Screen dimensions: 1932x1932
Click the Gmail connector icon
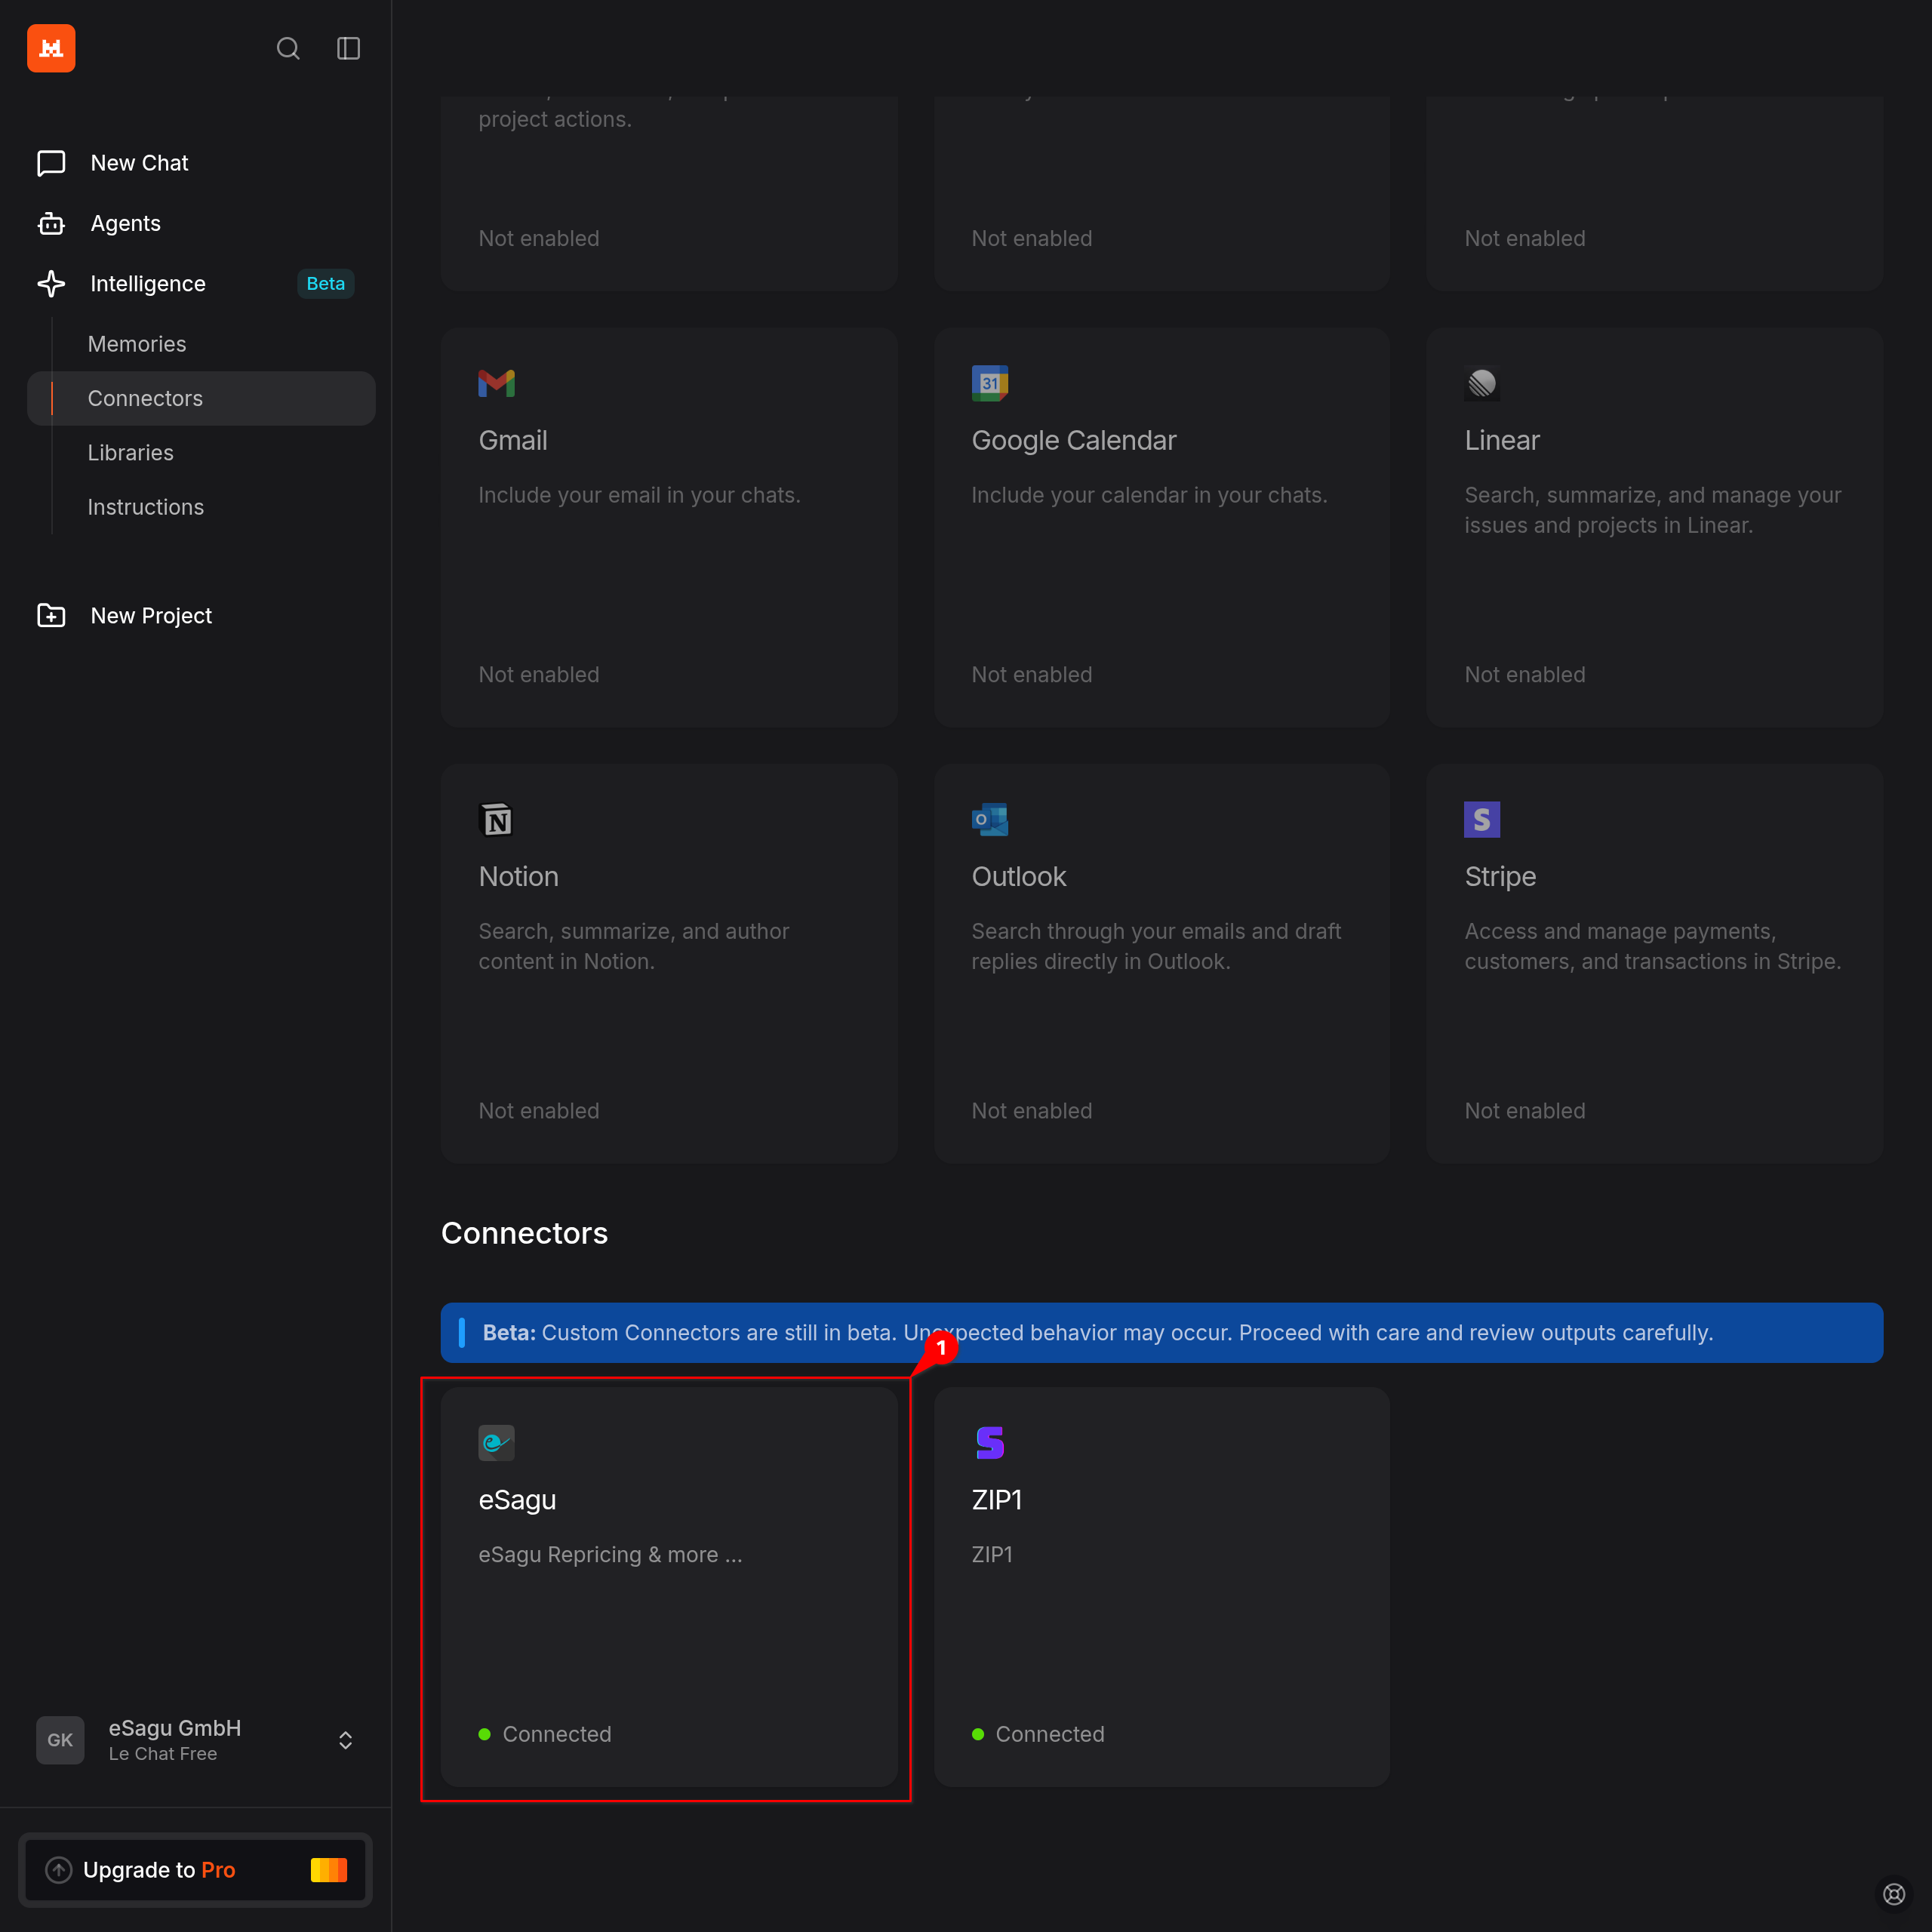(496, 383)
